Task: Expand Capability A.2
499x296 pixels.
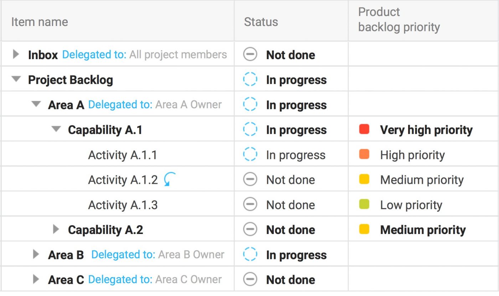Action: point(56,229)
